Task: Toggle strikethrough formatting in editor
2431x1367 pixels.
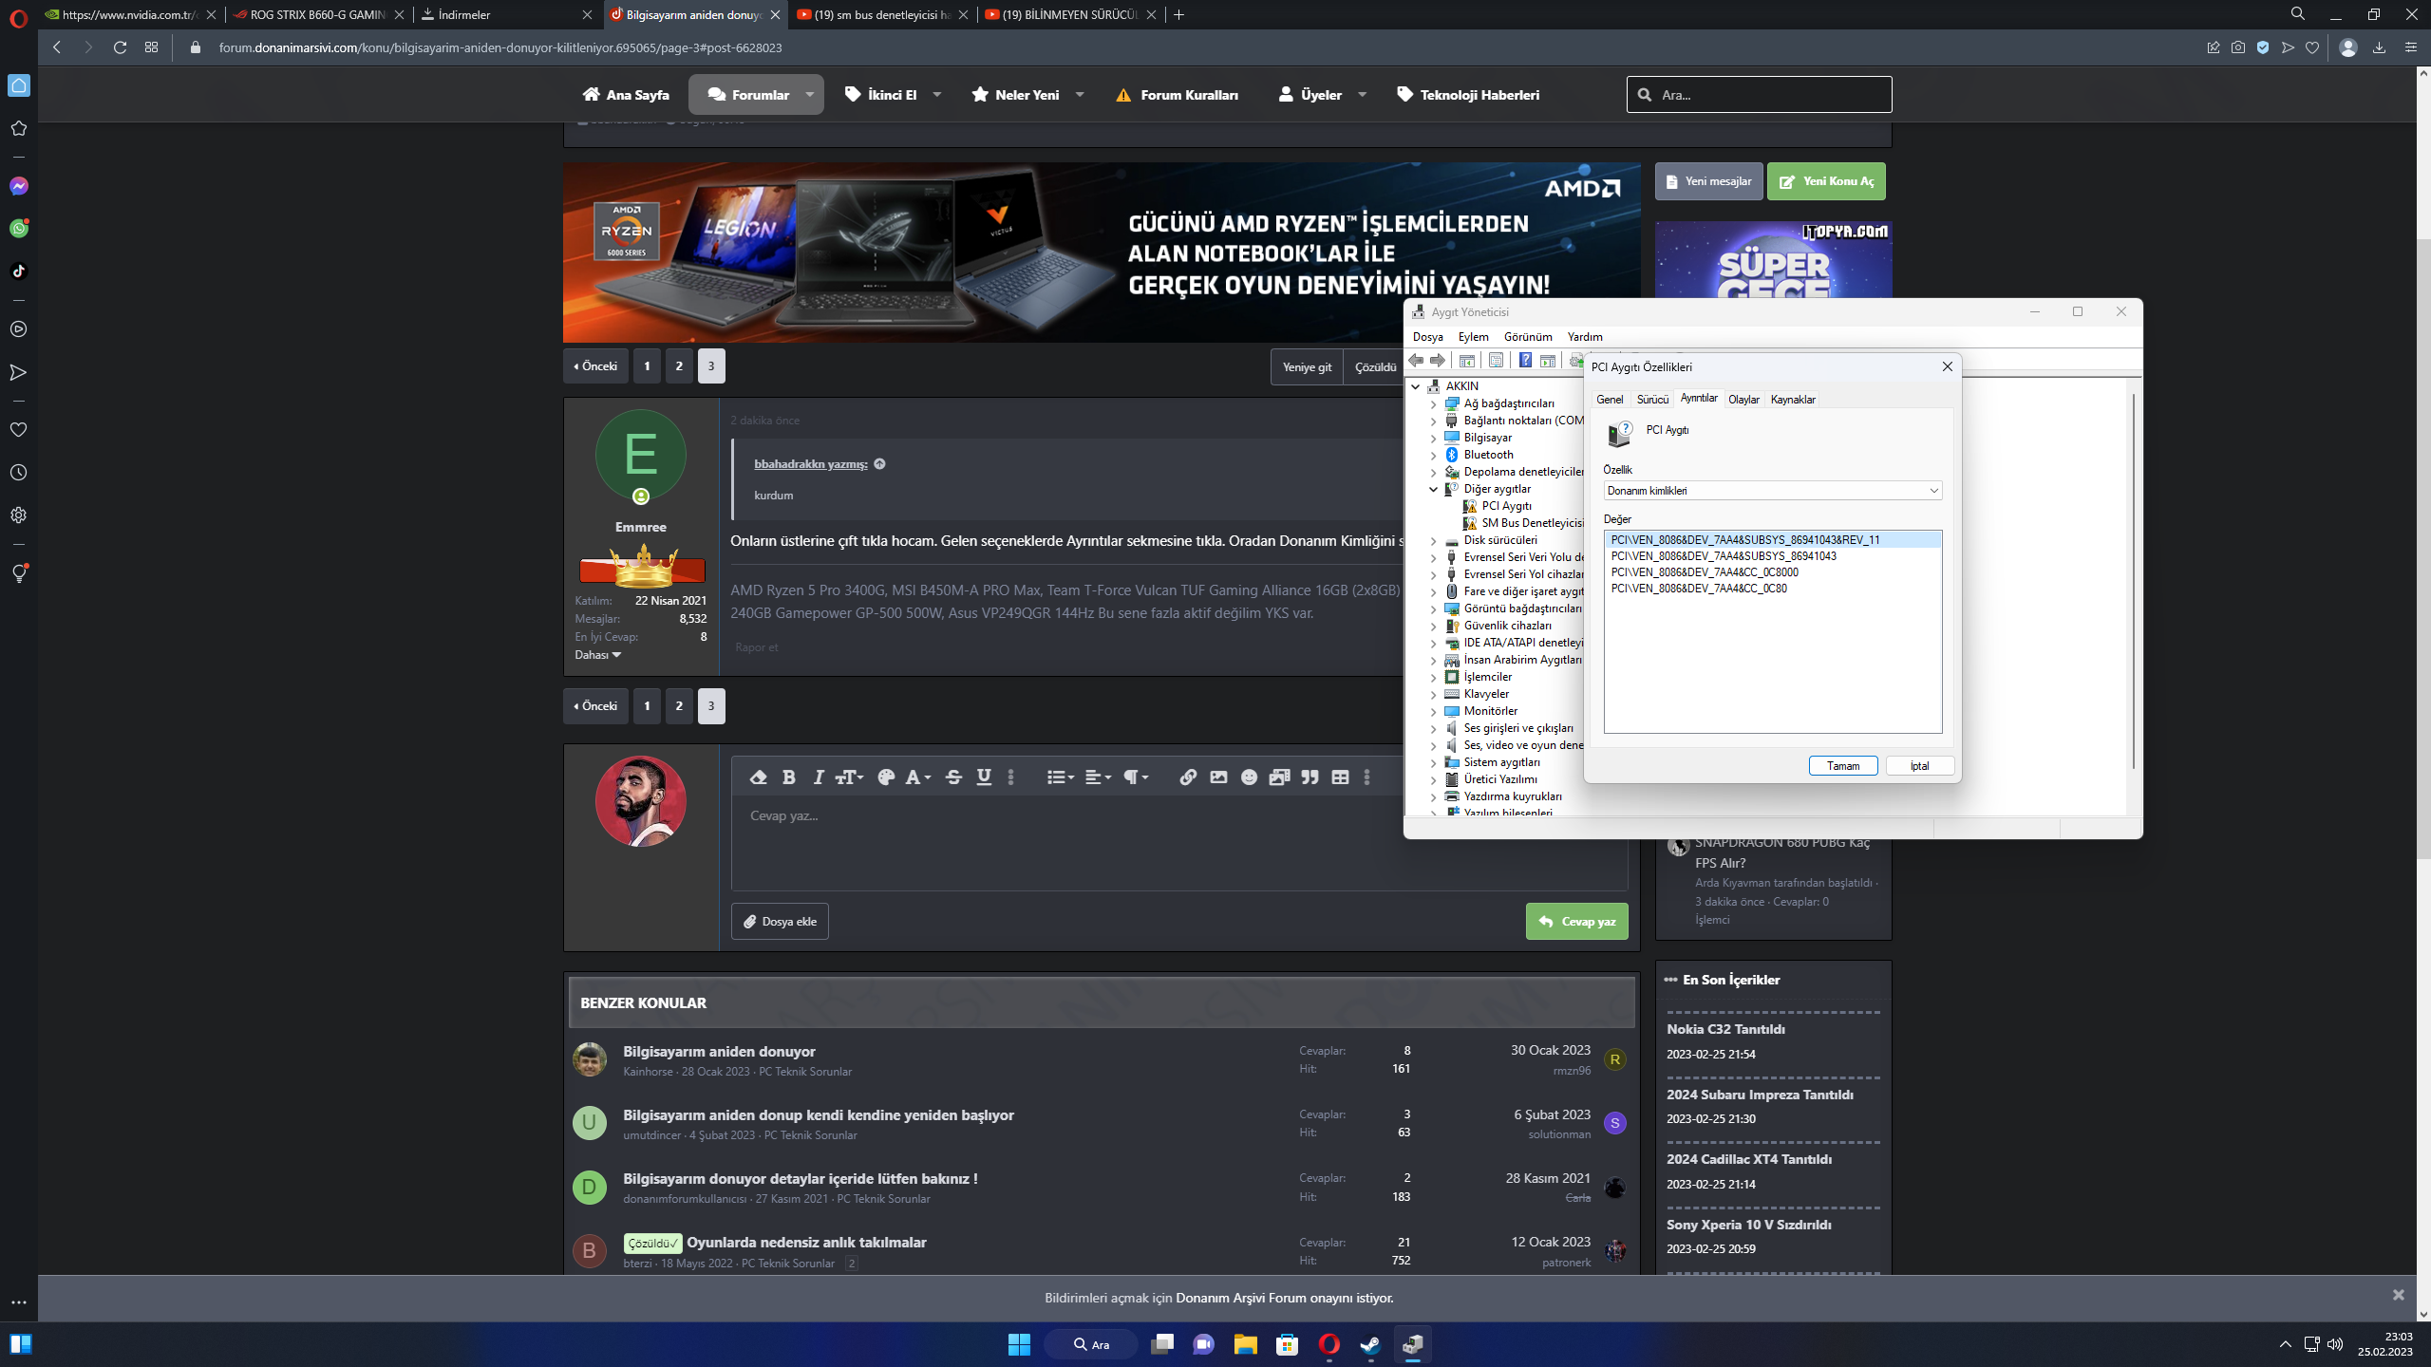Action: coord(953,777)
